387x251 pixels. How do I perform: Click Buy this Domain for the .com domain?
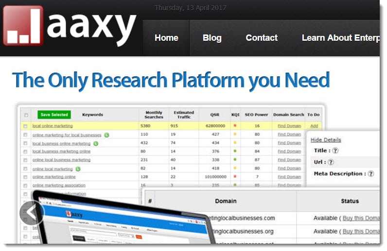tap(361, 218)
